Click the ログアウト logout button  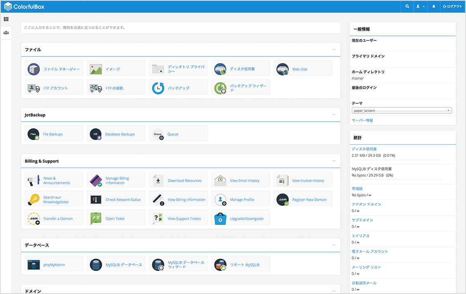tap(453, 7)
